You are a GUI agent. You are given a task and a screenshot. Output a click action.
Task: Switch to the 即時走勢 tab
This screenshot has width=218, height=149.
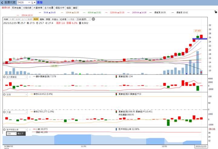(x=16, y=8)
